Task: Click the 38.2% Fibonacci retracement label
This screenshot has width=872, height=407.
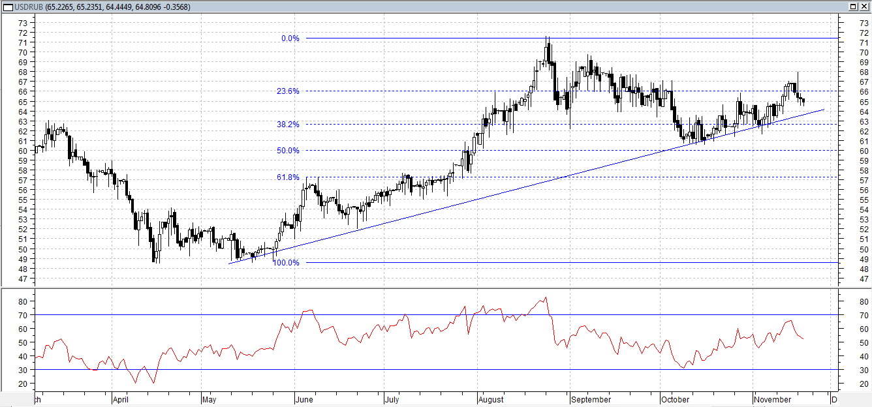Action: [x=288, y=124]
